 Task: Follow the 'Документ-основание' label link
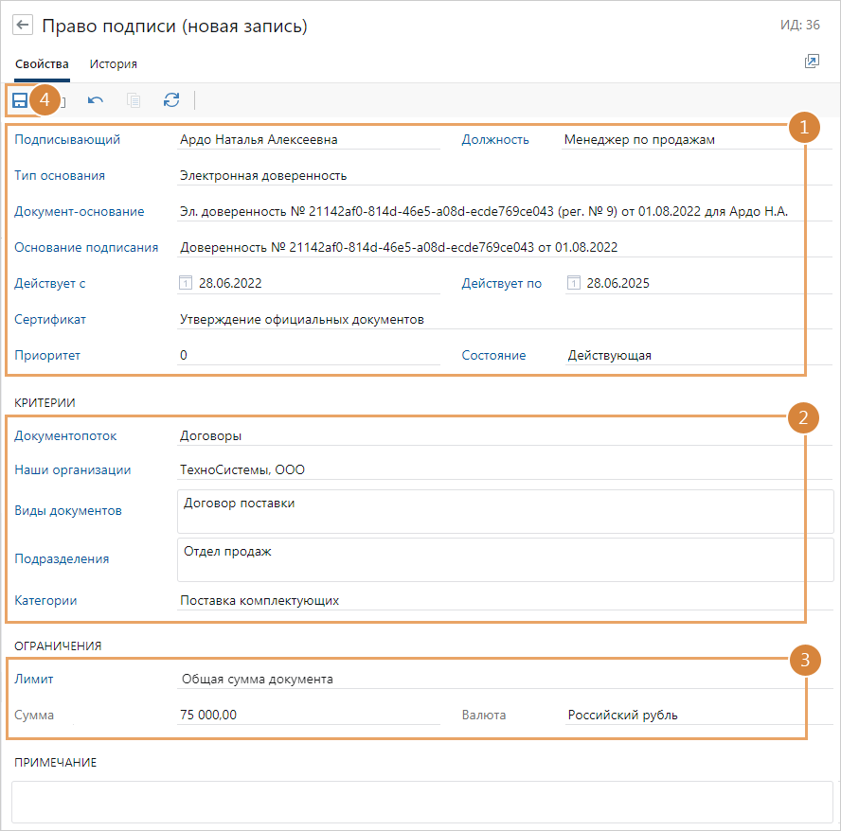pyautogui.click(x=80, y=211)
